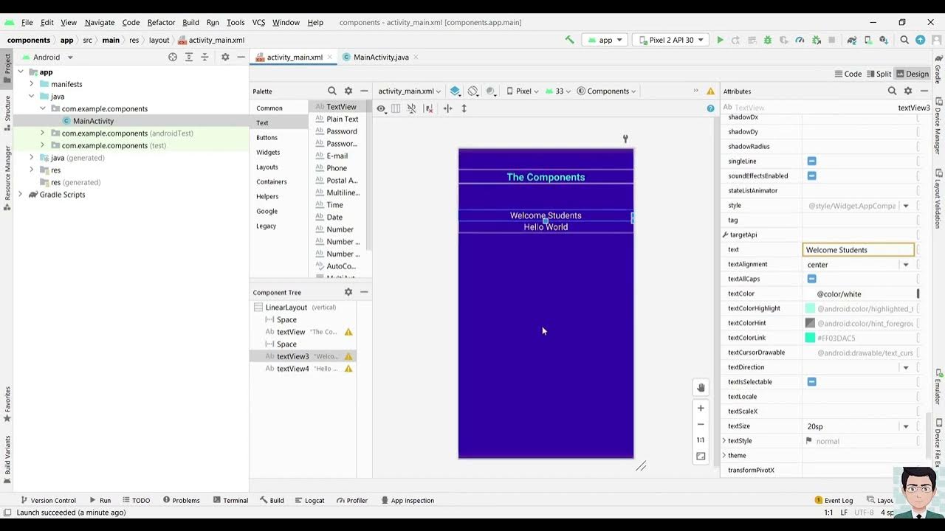
Task: Open the SDK Manager cube icon
Action: click(884, 40)
